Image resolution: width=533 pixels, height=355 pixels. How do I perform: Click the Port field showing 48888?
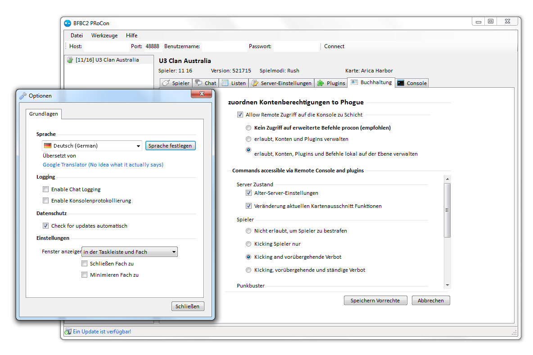[152, 46]
